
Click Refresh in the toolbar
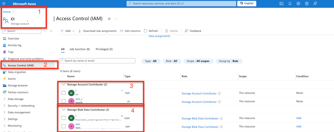151,31
